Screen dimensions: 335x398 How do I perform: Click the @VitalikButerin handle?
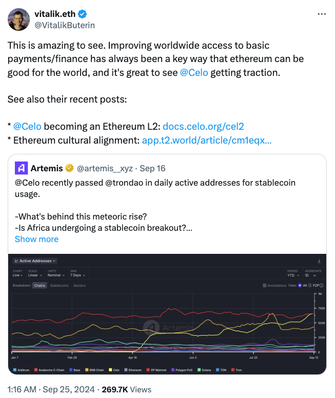click(x=65, y=25)
